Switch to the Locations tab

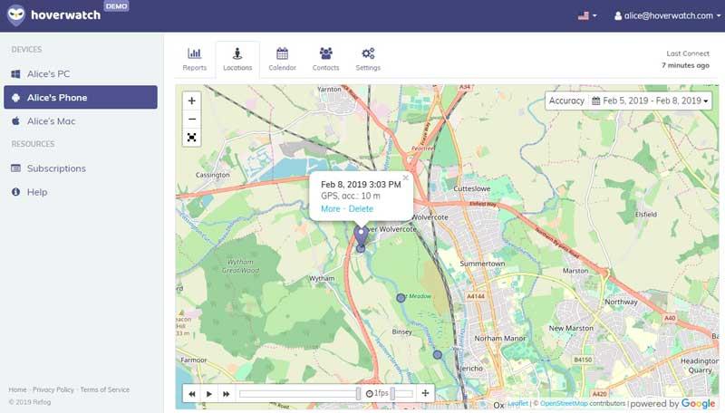pyautogui.click(x=237, y=59)
